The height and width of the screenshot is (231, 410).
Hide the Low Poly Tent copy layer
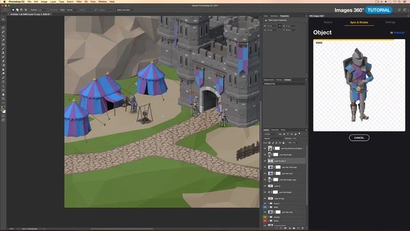click(x=265, y=167)
